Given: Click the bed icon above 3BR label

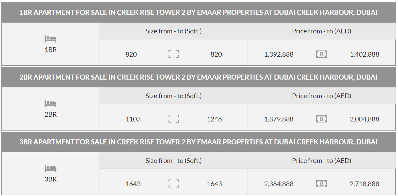Looking at the screenshot, I should pos(50,169).
